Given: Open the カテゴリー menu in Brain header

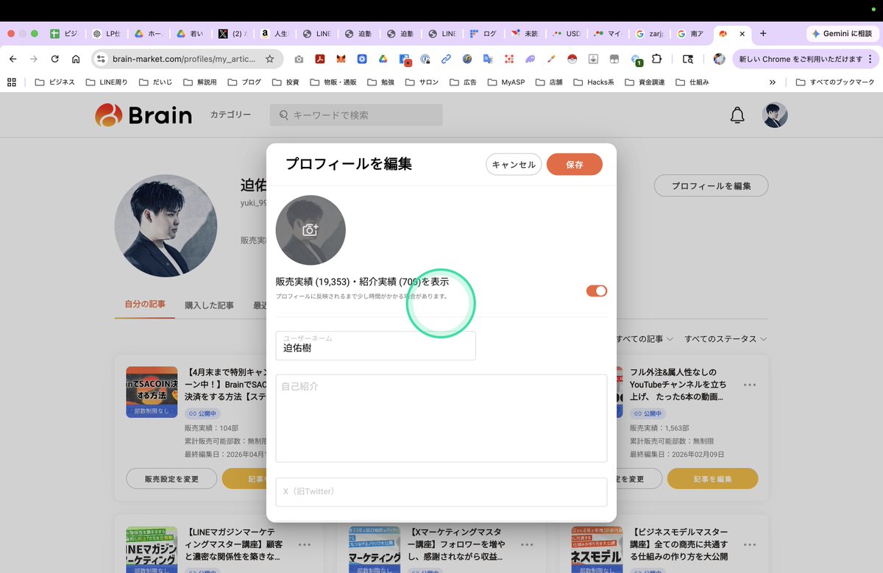Looking at the screenshot, I should click(230, 115).
